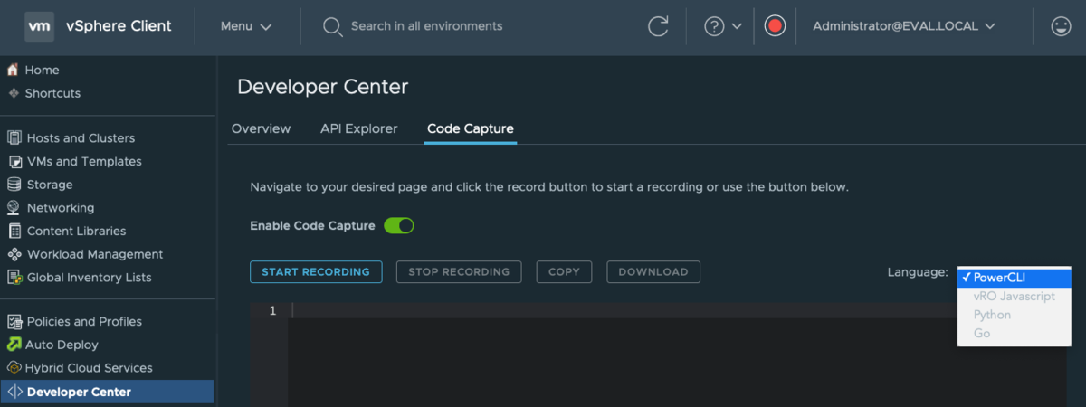Switch to the Overview tab
The width and height of the screenshot is (1086, 407).
[x=261, y=128]
